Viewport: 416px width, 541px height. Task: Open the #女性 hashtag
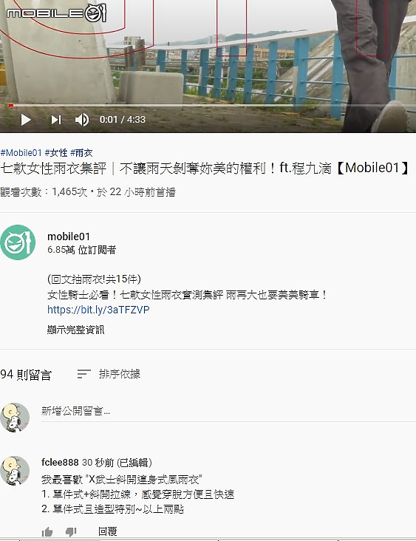56,152
